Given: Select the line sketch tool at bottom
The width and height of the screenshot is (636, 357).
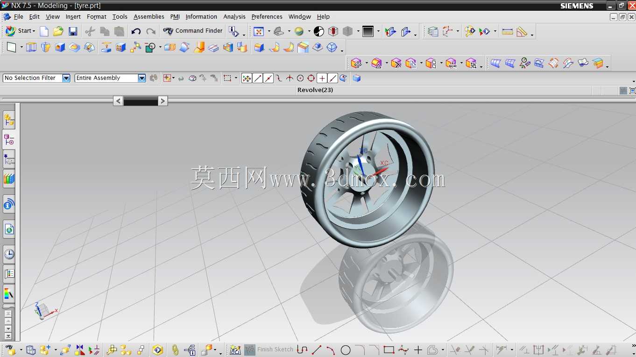Looking at the screenshot, I should click(x=317, y=350).
